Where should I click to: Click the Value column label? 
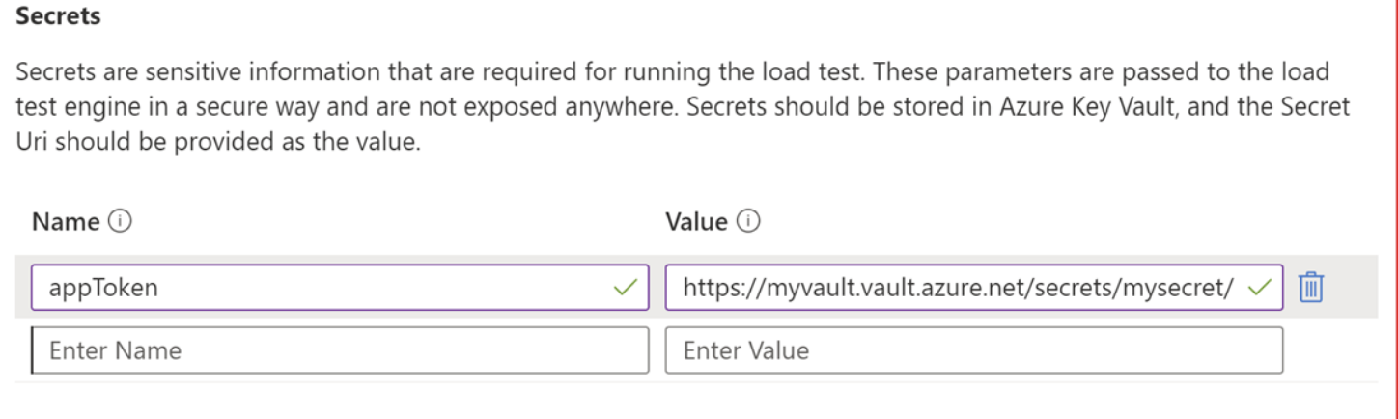tap(696, 222)
